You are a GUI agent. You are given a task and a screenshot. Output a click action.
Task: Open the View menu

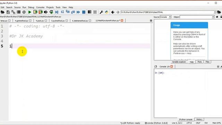click(65, 7)
